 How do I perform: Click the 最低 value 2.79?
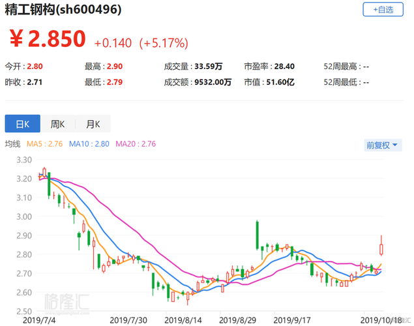pyautogui.click(x=115, y=82)
